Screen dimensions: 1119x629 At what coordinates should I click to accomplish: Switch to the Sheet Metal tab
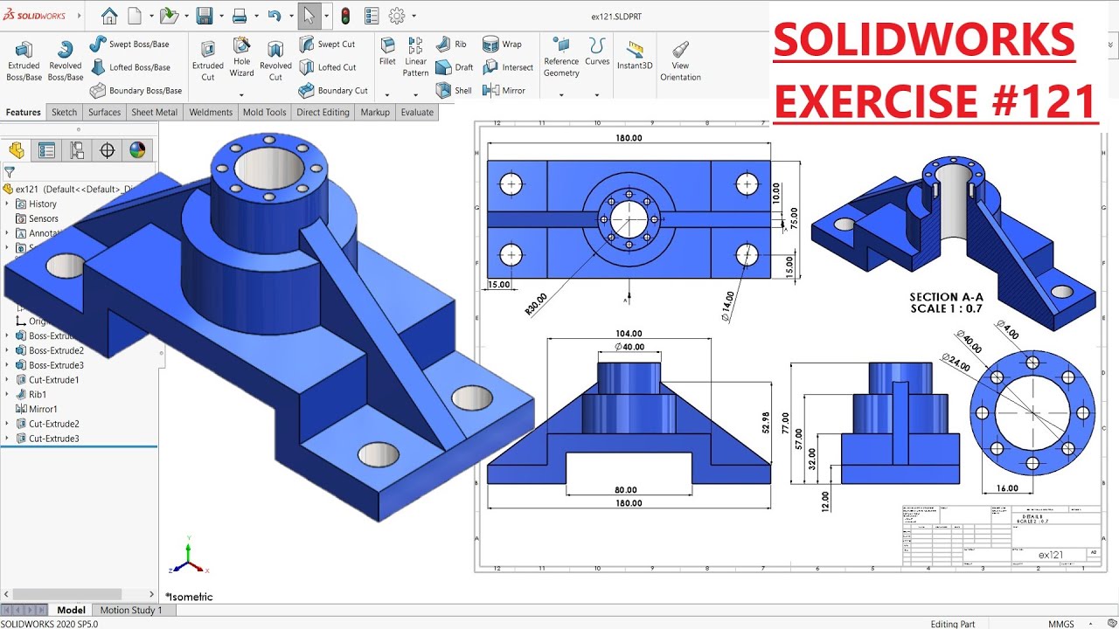pyautogui.click(x=155, y=112)
